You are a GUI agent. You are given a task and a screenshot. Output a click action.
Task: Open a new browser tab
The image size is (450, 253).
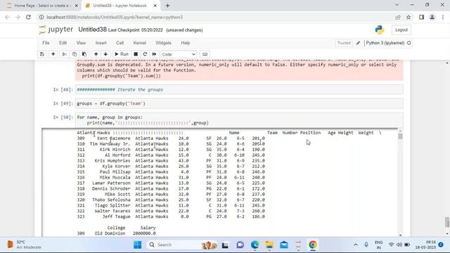coord(167,6)
